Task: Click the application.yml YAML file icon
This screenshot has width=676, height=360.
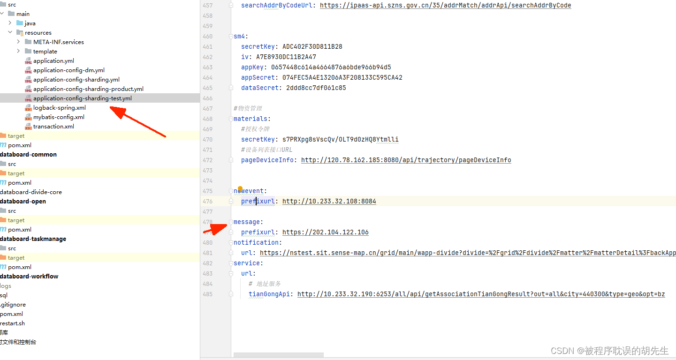Action: (x=29, y=60)
